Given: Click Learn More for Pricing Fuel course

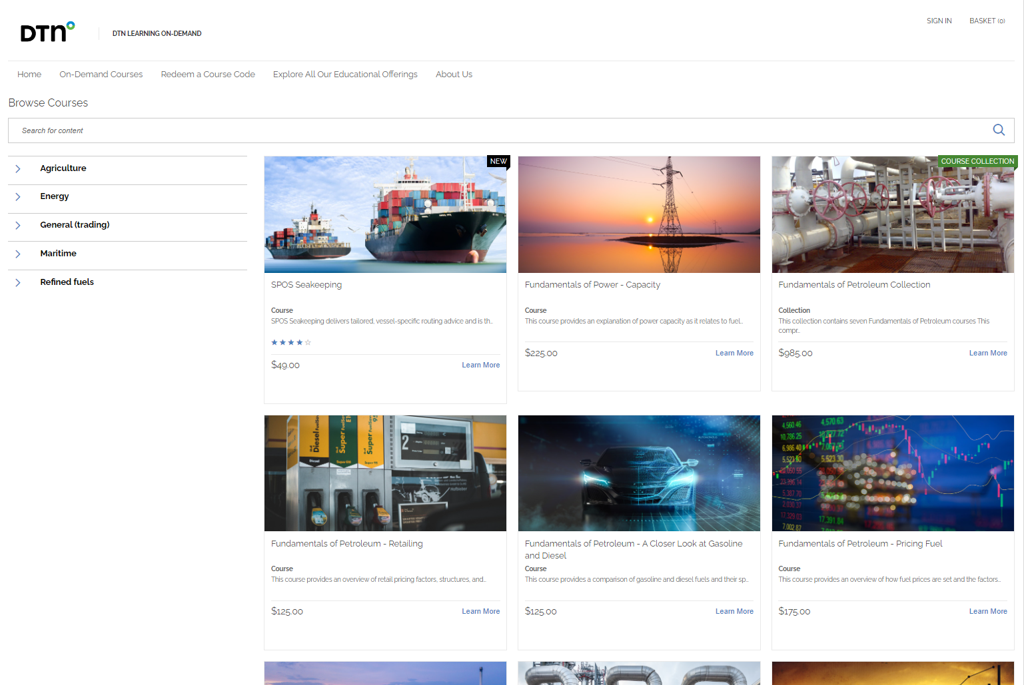Looking at the screenshot, I should [988, 611].
